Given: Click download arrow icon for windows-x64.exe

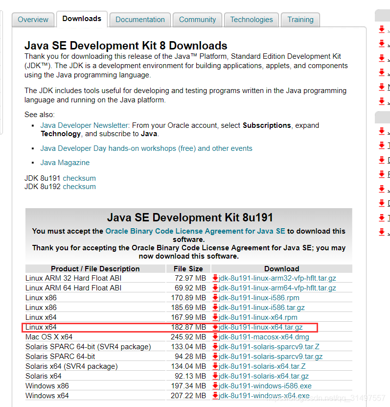Looking at the screenshot, I should 215,396.
